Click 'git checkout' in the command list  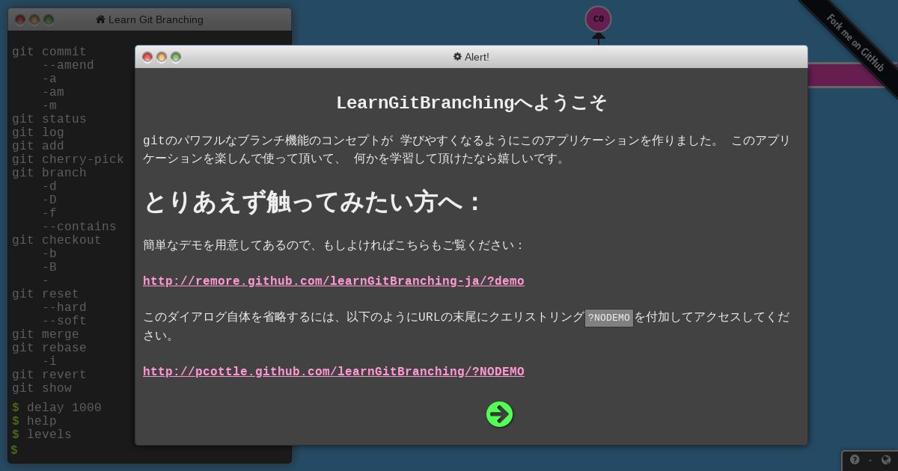[x=57, y=240]
